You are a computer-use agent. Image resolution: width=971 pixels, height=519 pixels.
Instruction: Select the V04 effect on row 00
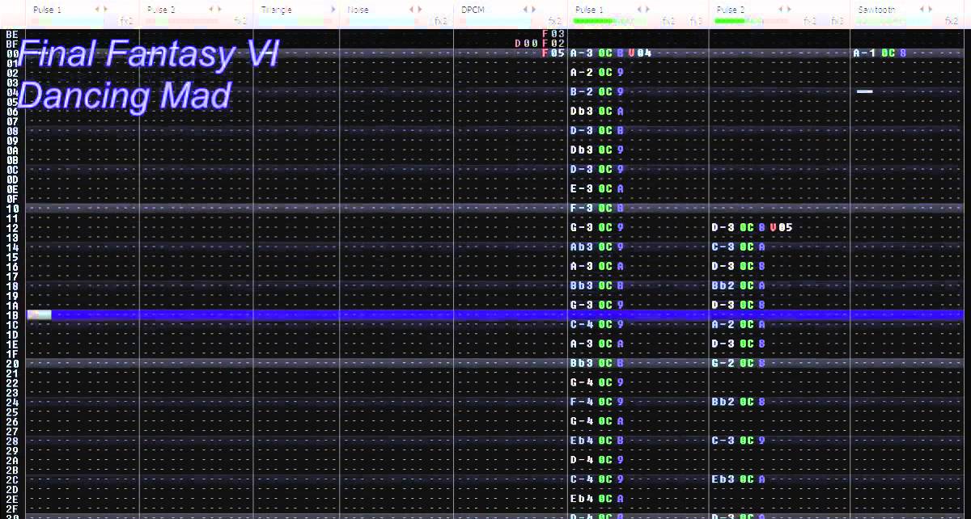(639, 53)
